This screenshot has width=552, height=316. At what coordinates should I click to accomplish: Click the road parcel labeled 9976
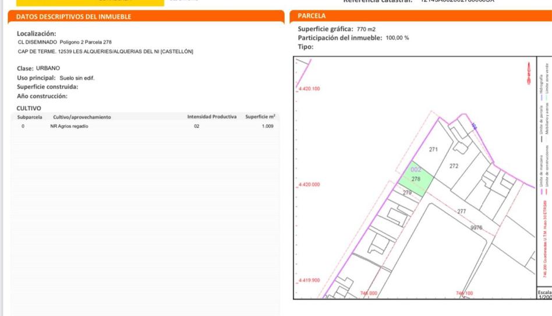[476, 227]
